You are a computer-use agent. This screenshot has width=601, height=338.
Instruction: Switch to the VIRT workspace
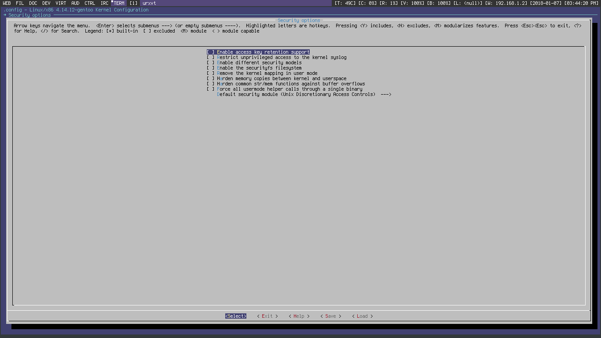61,3
